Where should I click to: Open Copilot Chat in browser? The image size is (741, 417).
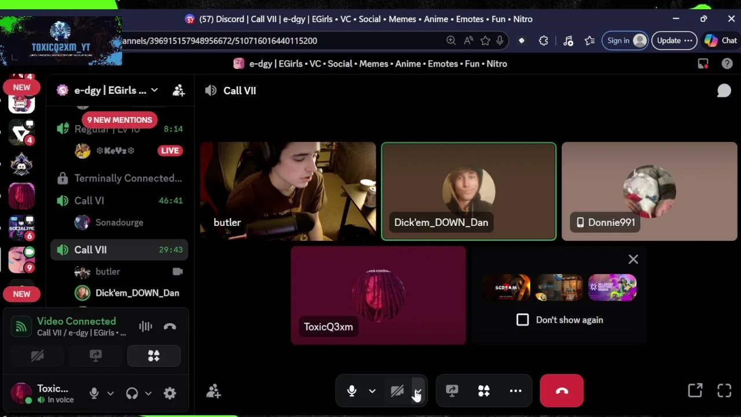click(721, 41)
